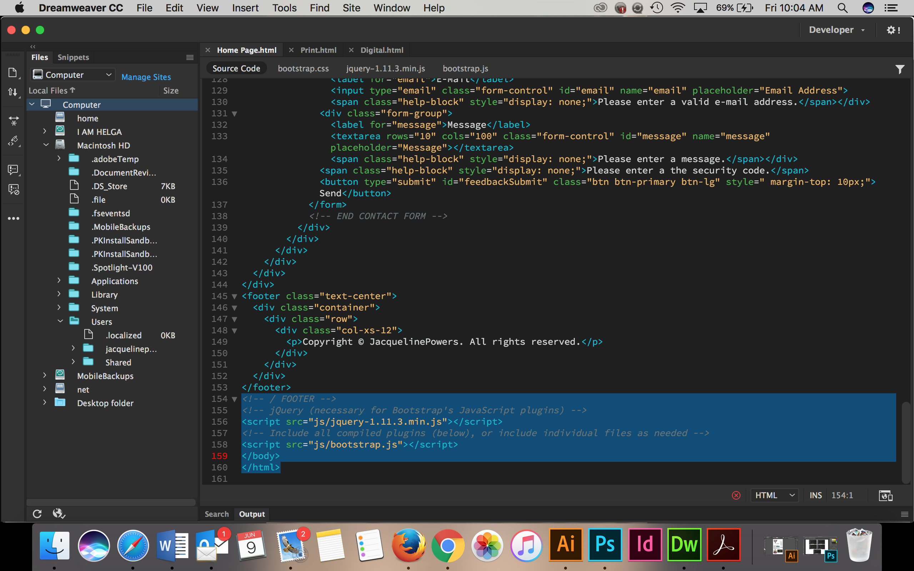This screenshot has height=571, width=914.
Task: Click the collapse full tag icon in toolbar
Action: (x=14, y=121)
